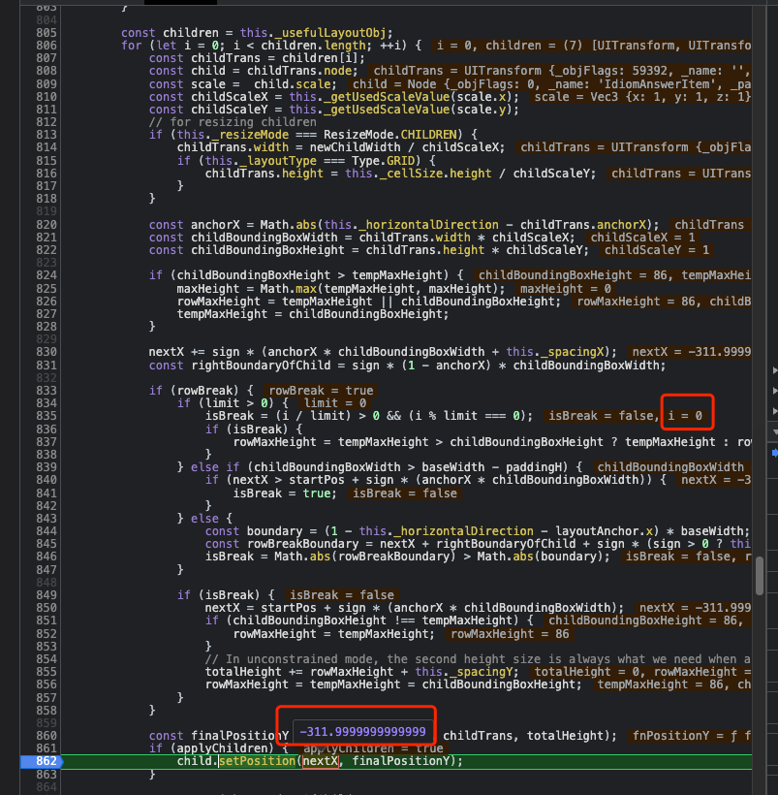Click the -311.9999999999999 value tooltip

pyautogui.click(x=363, y=732)
